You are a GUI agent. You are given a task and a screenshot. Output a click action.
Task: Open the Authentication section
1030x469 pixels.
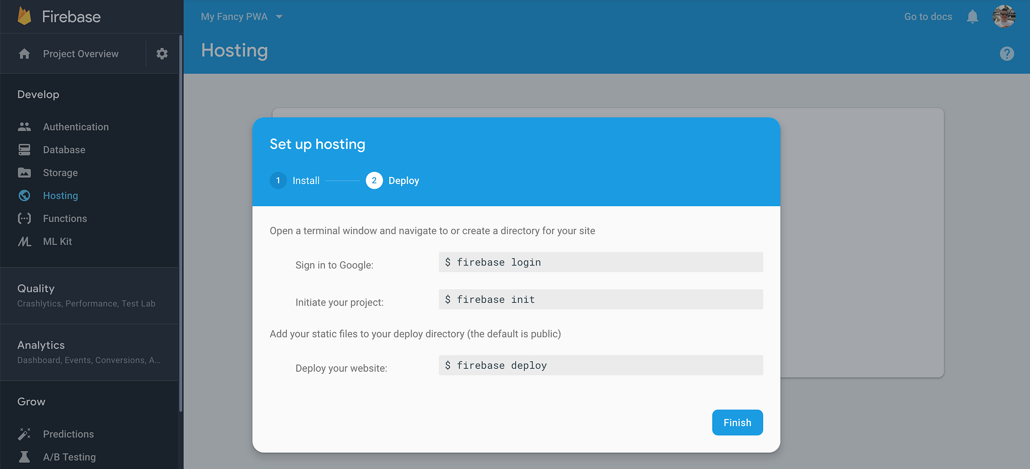[x=75, y=127]
